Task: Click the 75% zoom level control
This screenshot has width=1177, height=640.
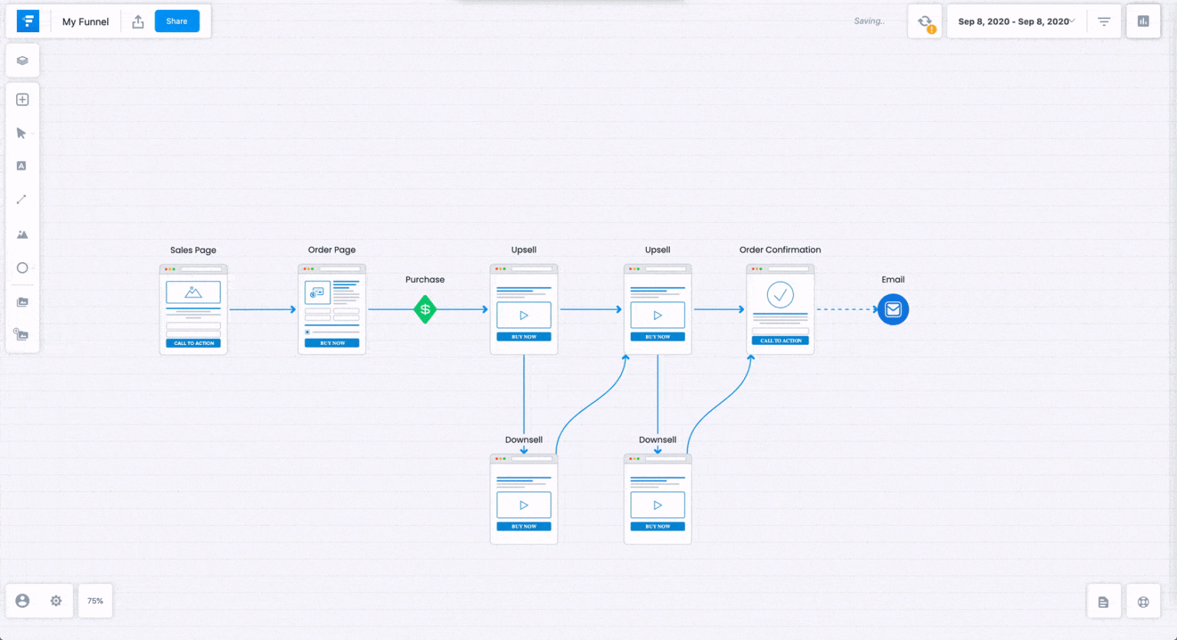Action: coord(95,601)
